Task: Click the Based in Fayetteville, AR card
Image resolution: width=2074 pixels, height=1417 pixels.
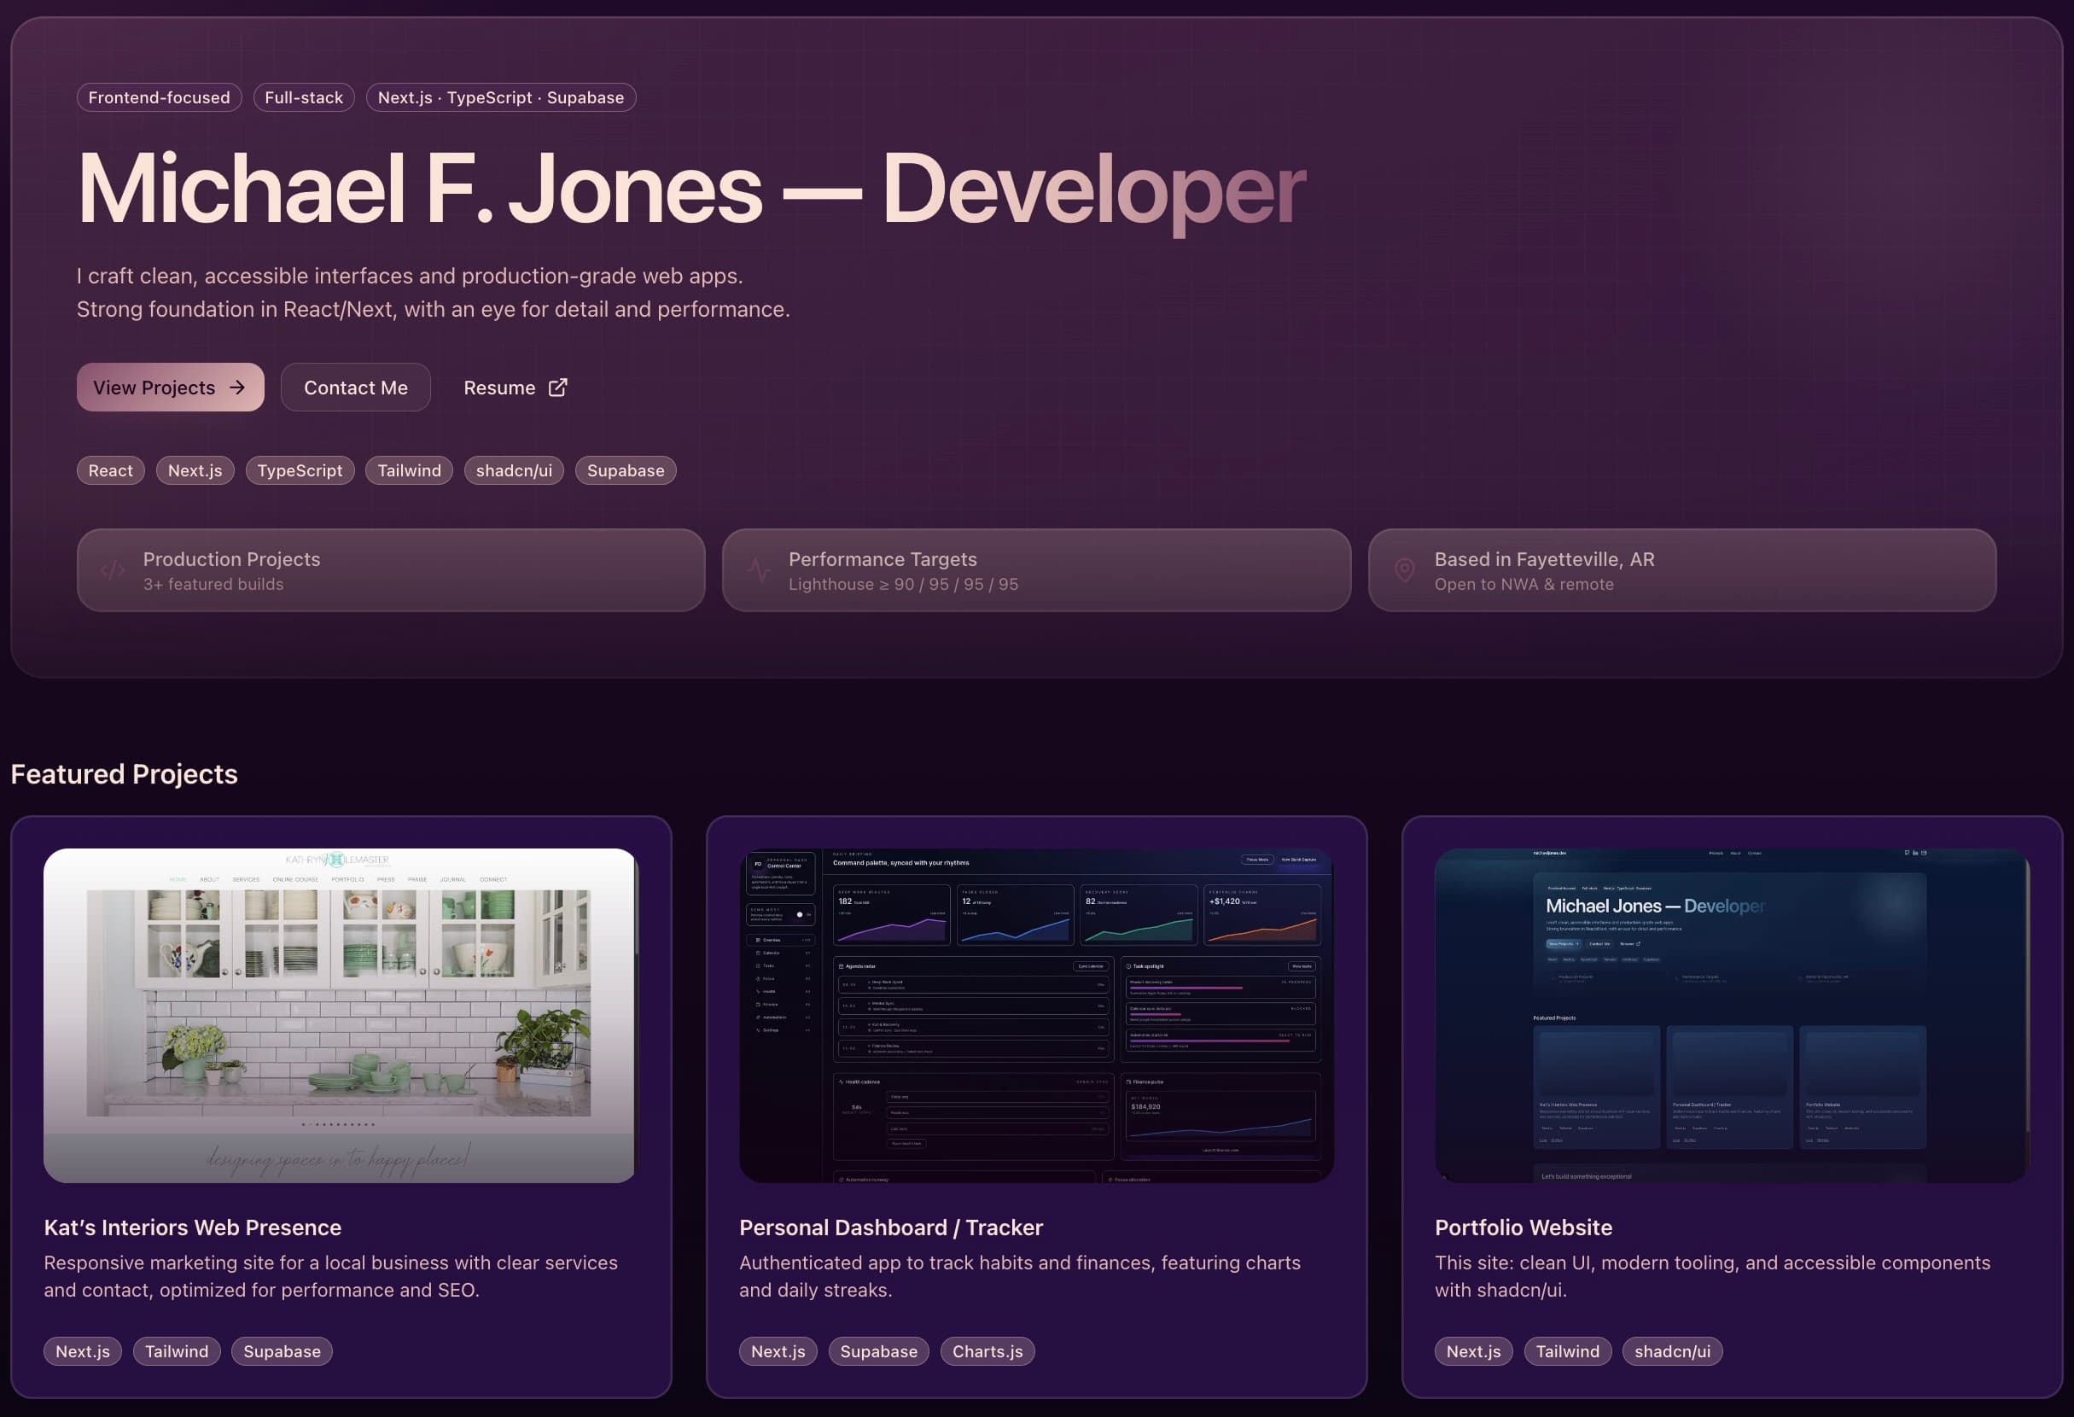Action: [x=1681, y=570]
